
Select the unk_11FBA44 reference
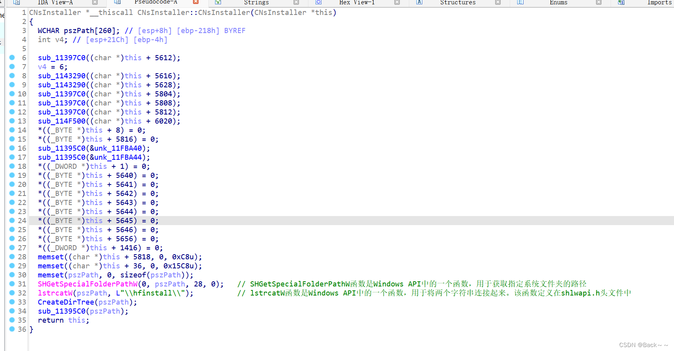coord(118,157)
